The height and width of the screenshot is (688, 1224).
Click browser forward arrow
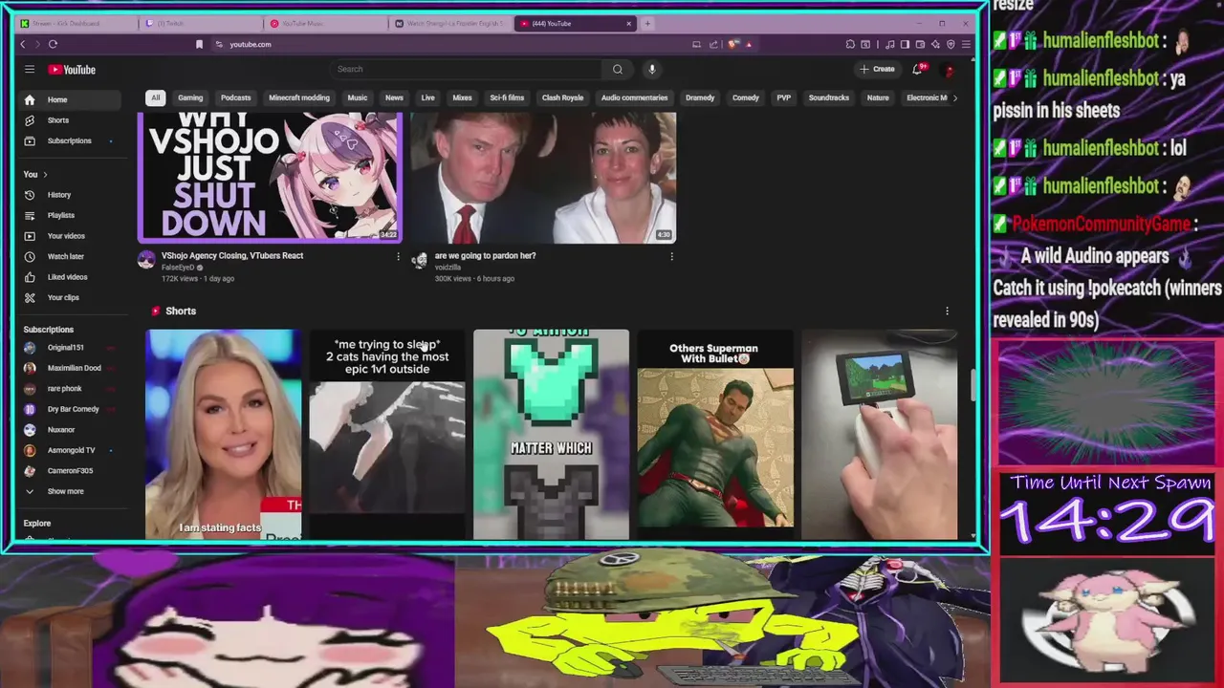37,44
